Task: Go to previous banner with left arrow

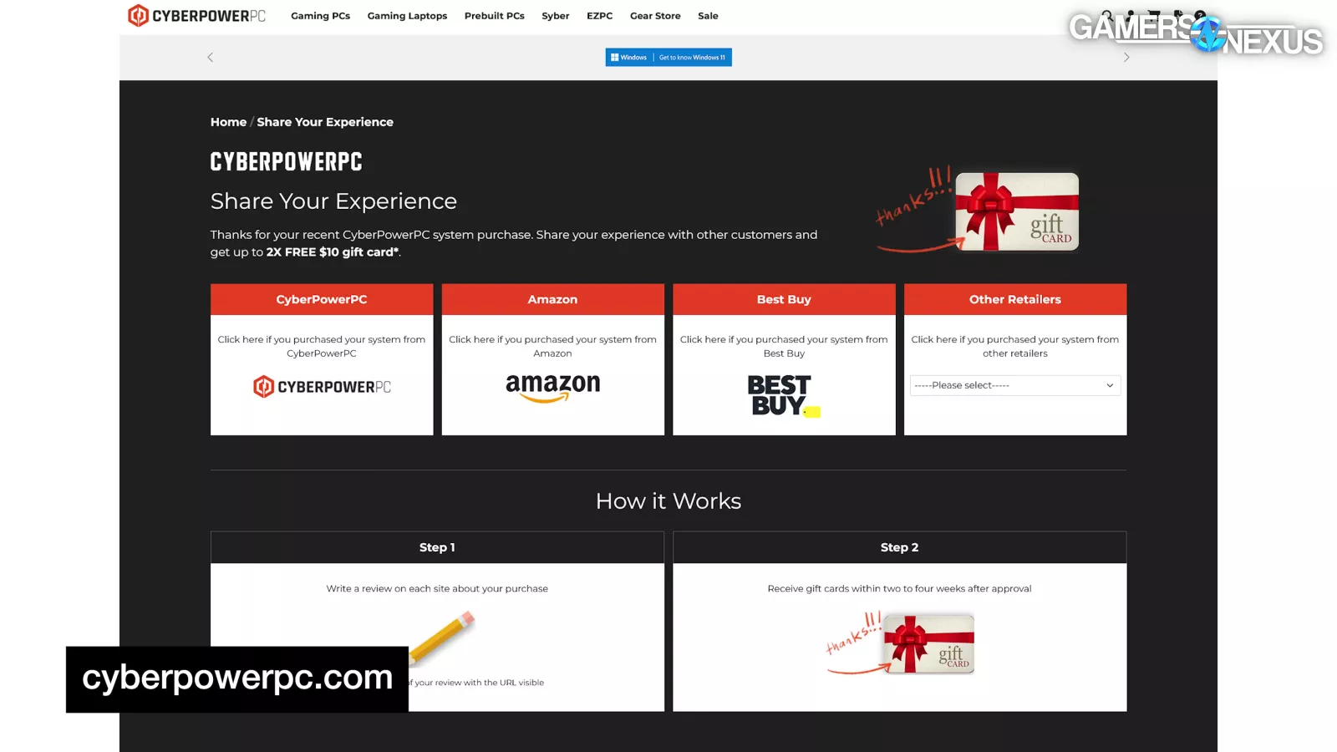Action: [x=211, y=58]
